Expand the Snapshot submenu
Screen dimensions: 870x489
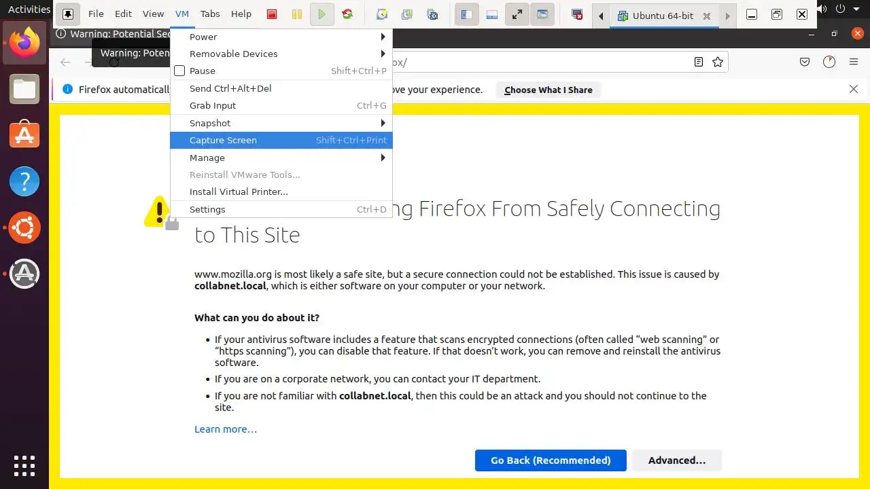(x=281, y=123)
